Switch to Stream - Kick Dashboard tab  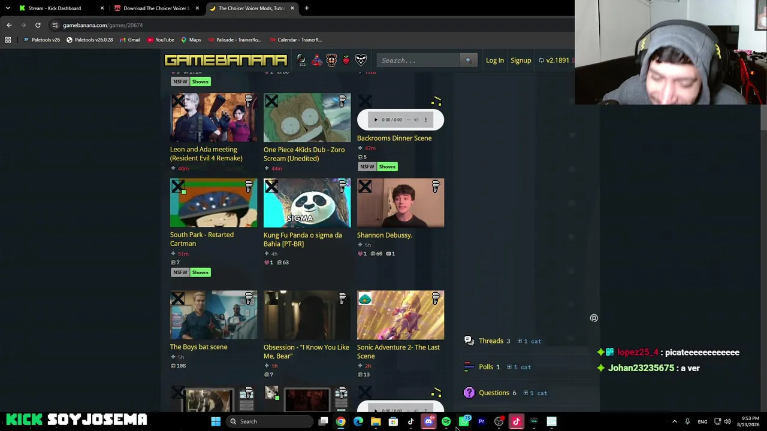point(62,8)
